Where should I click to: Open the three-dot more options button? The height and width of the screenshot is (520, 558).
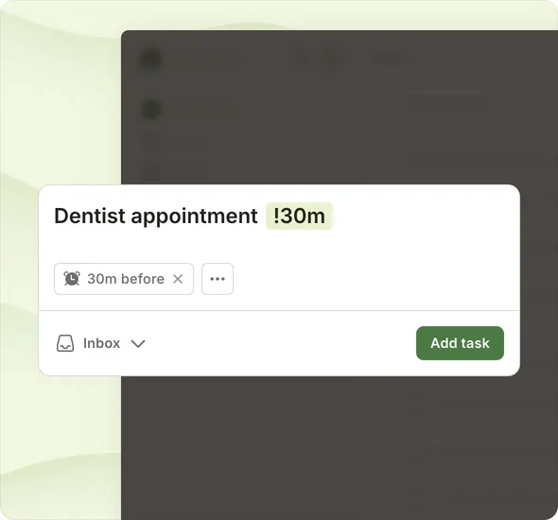[x=218, y=279]
